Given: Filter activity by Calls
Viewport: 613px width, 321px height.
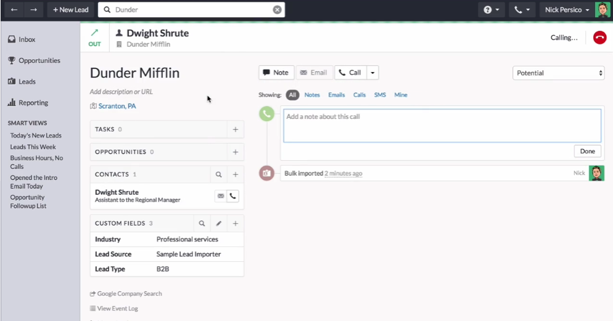Looking at the screenshot, I should (360, 95).
